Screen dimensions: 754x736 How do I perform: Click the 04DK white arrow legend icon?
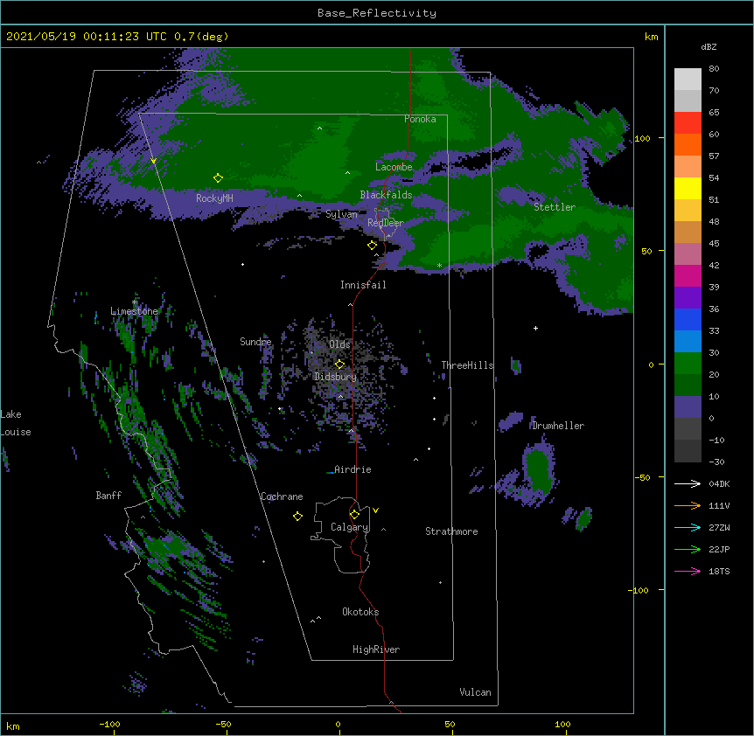pyautogui.click(x=688, y=483)
